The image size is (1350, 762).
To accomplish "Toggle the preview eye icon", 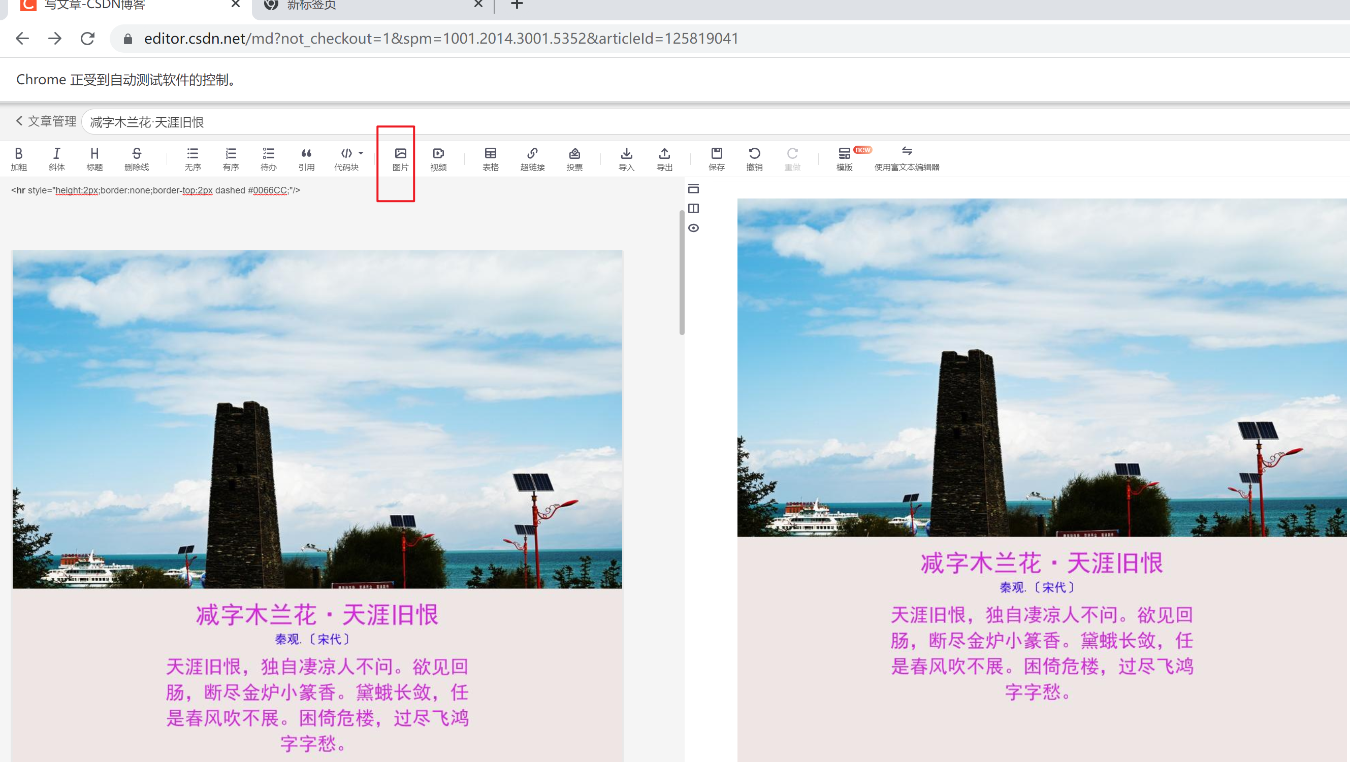I will coord(694,228).
